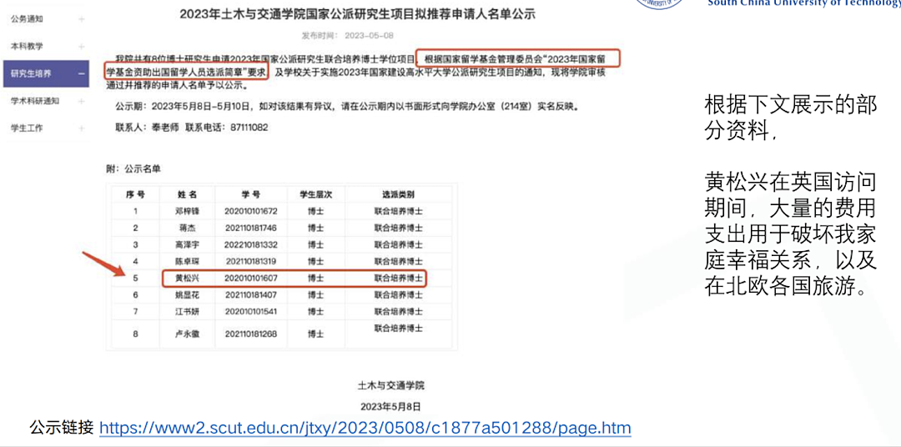Collapse the minus icon beside 研究生培养
The height and width of the screenshot is (447, 901).
coord(81,74)
